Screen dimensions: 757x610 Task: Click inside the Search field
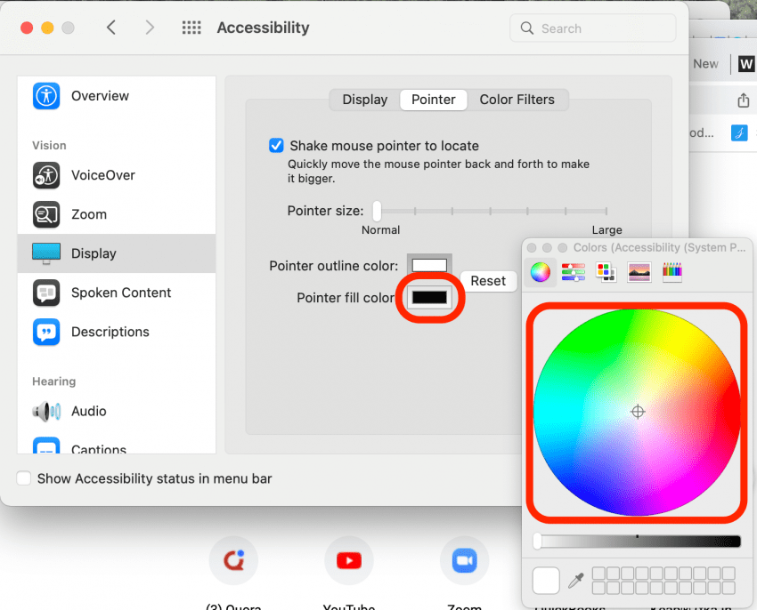[x=592, y=28]
